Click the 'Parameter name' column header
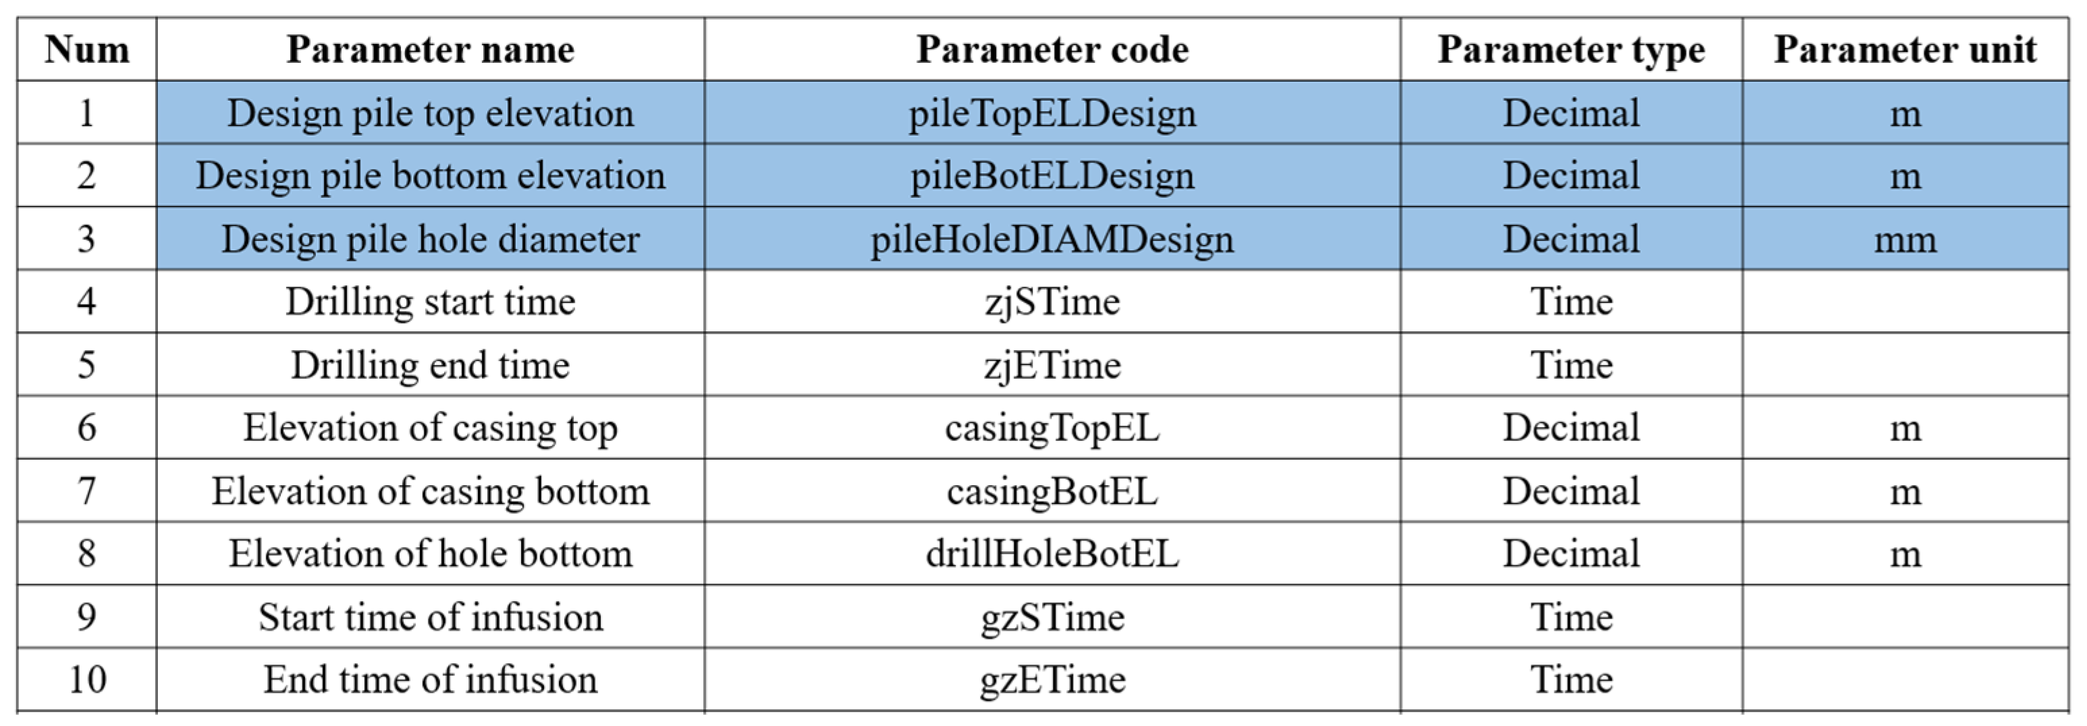Image resolution: width=2087 pixels, height=726 pixels. coord(430,50)
